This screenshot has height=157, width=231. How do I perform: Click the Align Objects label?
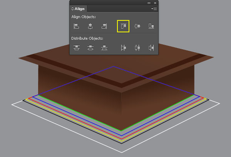point(84,17)
